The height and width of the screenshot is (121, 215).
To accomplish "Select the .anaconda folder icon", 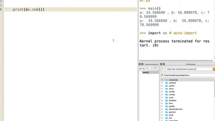I will click(167, 80).
